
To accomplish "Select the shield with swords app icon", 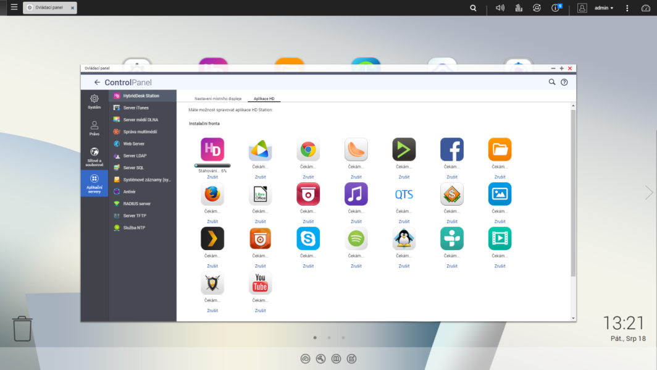I will [212, 284].
